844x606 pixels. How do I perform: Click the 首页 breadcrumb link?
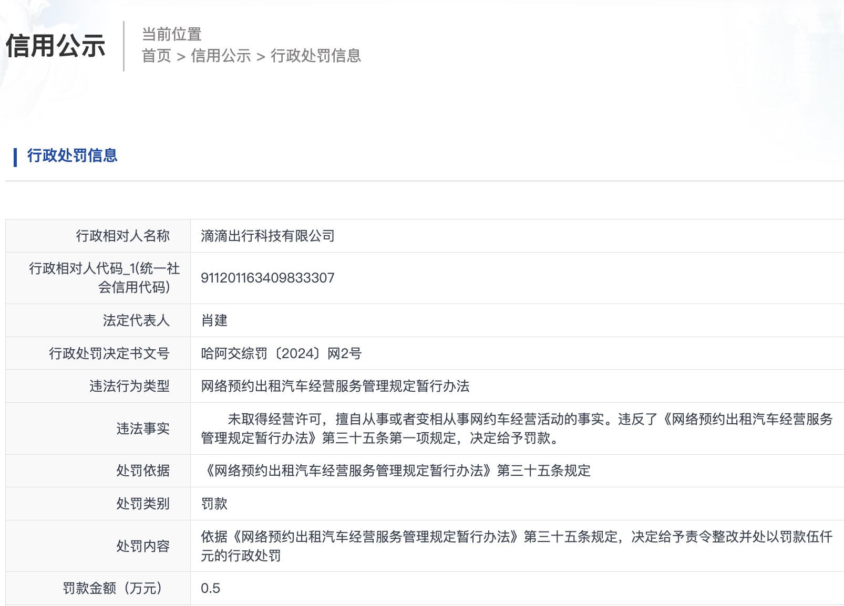(x=157, y=56)
